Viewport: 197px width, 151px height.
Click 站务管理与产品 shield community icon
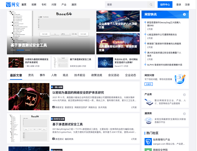click(x=148, y=142)
